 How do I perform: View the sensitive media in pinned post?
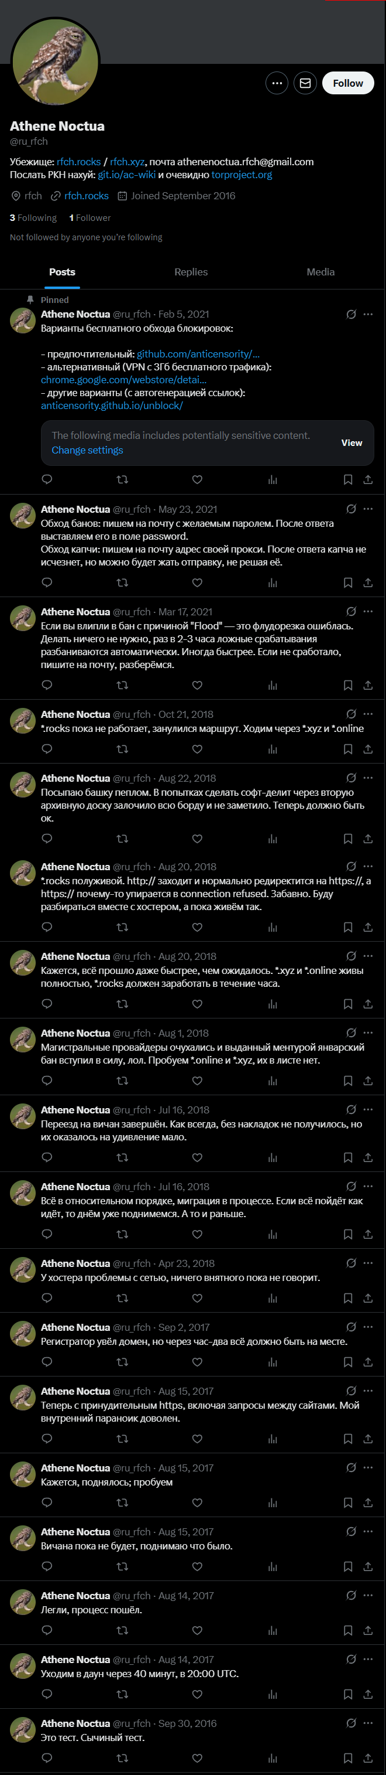pos(351,443)
